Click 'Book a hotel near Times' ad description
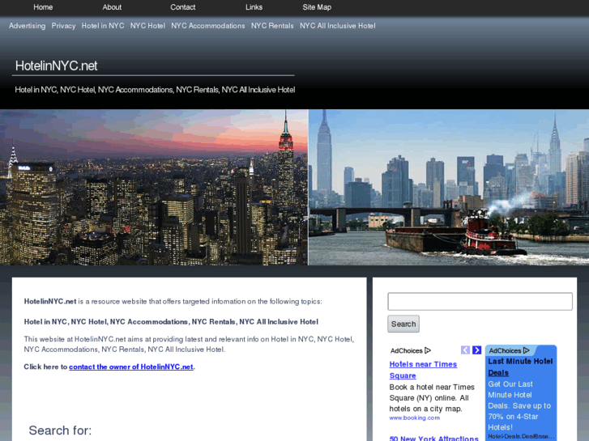589x441 pixels. [x=432, y=398]
